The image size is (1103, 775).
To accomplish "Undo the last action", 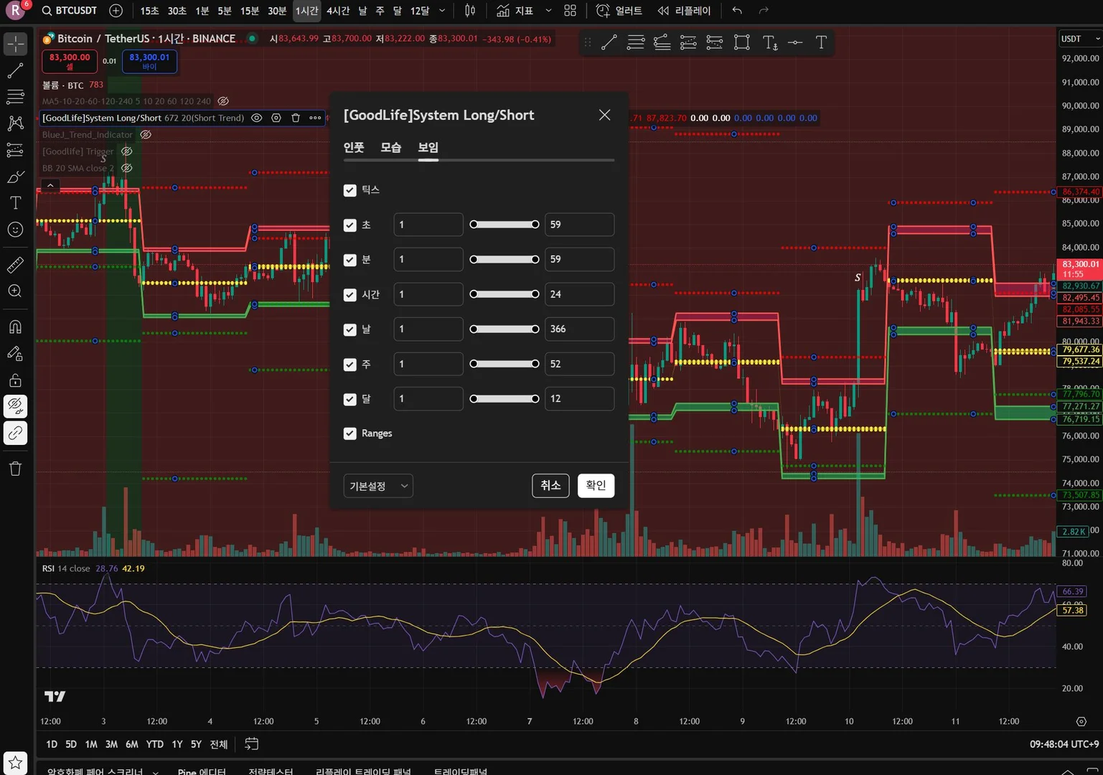I will click(x=737, y=11).
